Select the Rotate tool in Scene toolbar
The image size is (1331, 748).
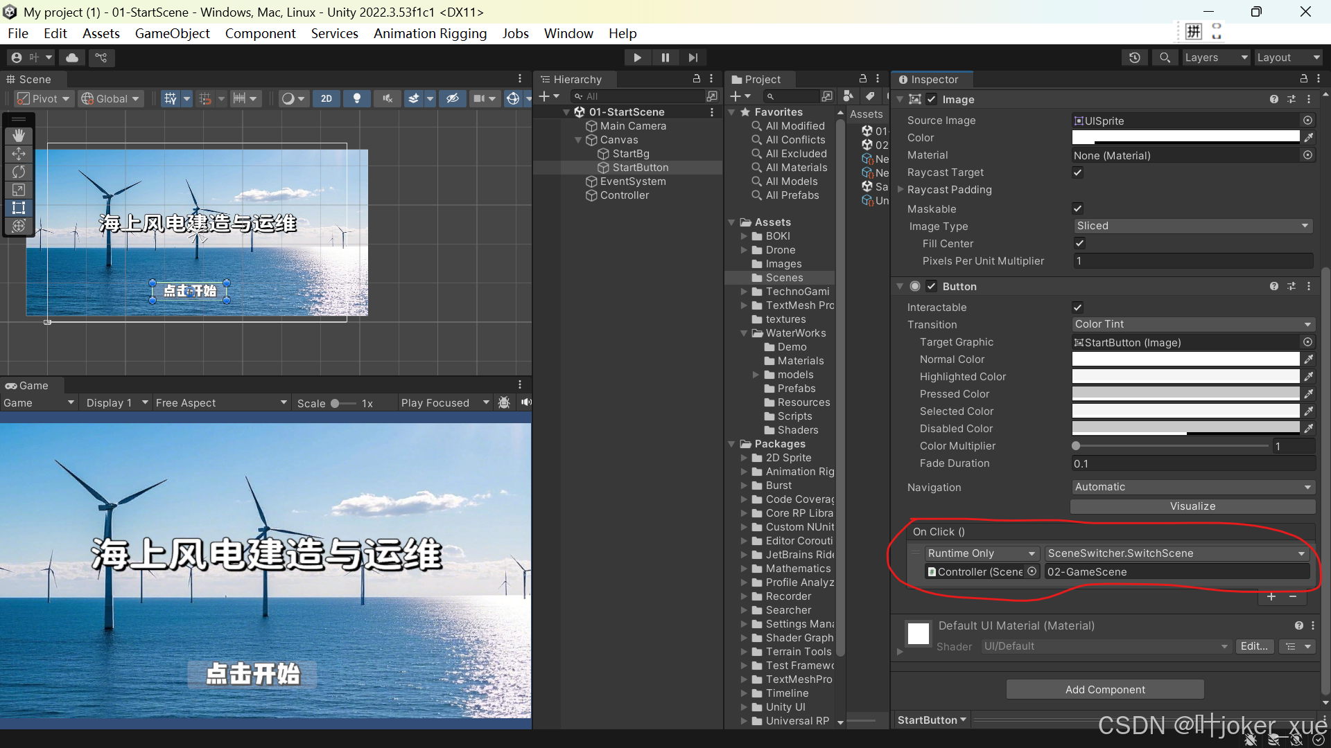tap(19, 172)
